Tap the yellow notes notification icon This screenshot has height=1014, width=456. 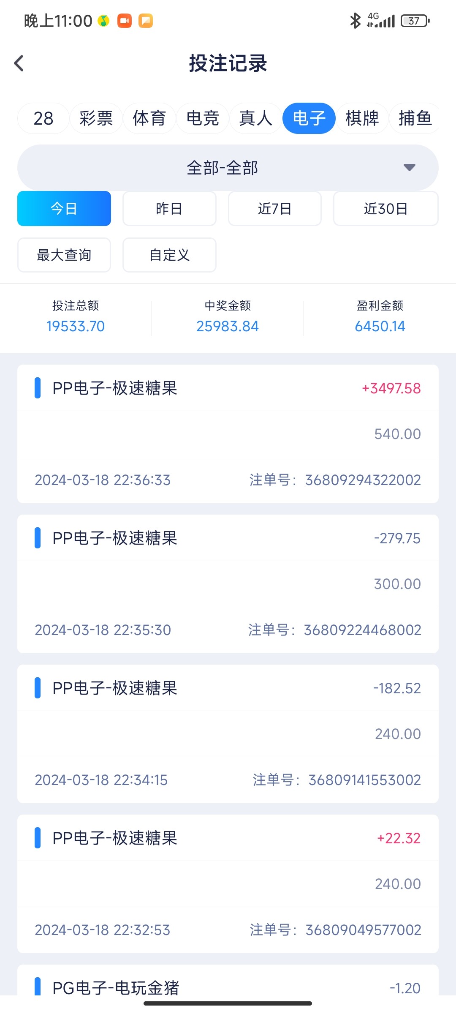click(x=146, y=20)
